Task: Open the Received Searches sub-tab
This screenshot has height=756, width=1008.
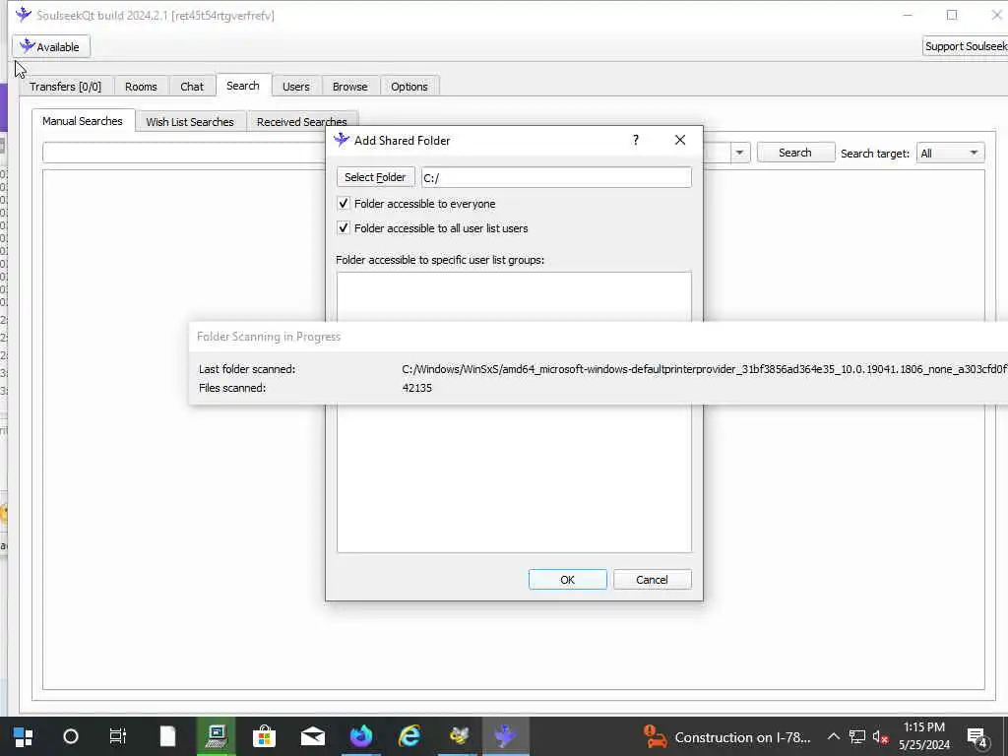Action: click(301, 121)
